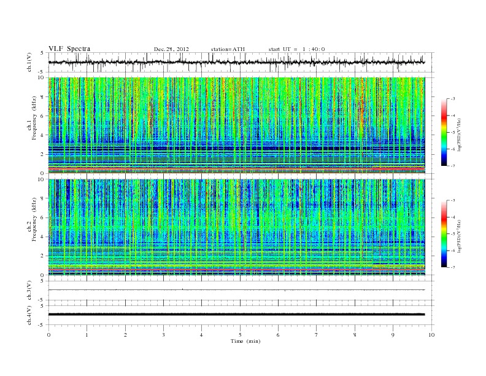486x376 pixels.
Task: Click the "0" time axis tick label
Action: [48, 335]
